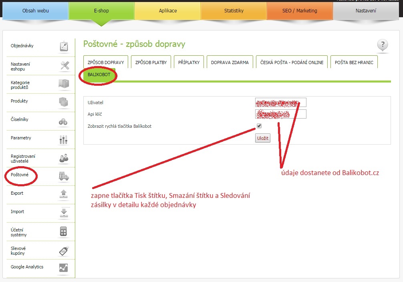403x282 pixels.
Task: Open the Nastavení eshopu tools icon
Action: coord(64,65)
